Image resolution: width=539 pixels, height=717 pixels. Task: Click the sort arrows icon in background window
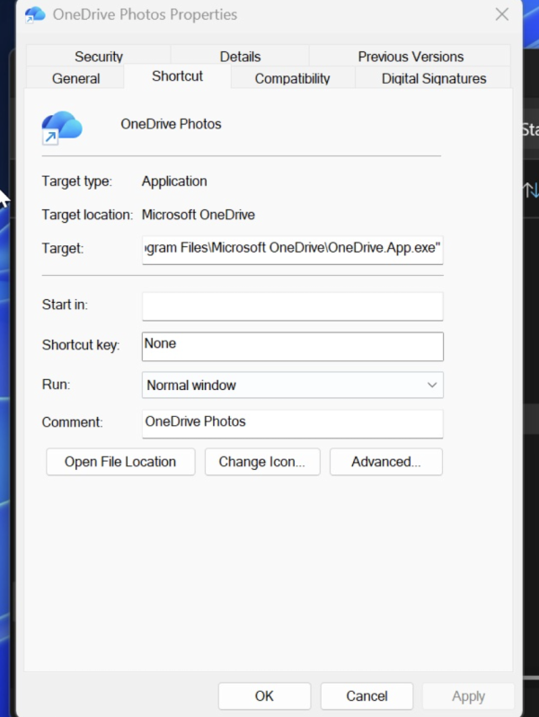click(x=530, y=190)
